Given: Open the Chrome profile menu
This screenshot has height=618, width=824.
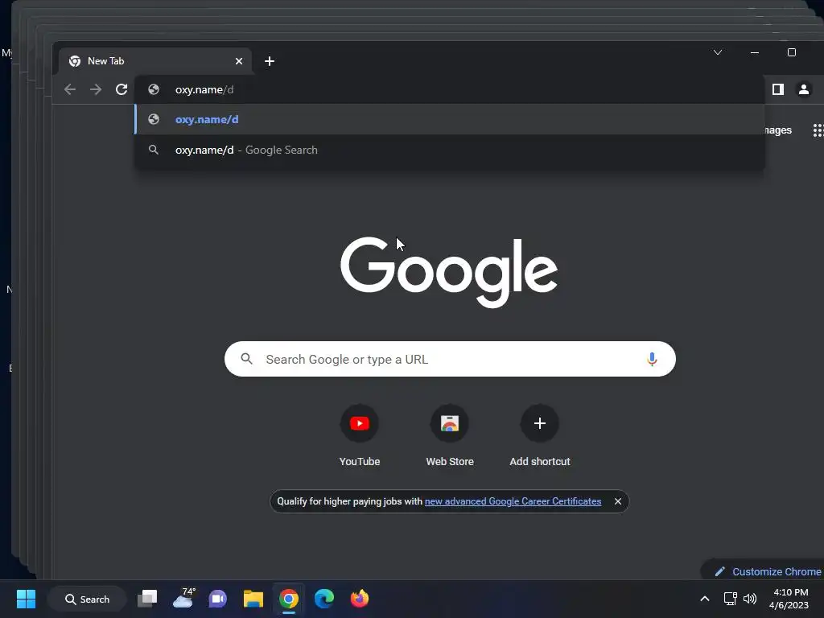Looking at the screenshot, I should [x=804, y=89].
